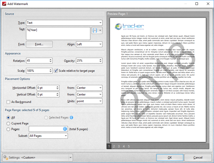
Task: Click the preview page thumbnail
Action: tap(158, 80)
